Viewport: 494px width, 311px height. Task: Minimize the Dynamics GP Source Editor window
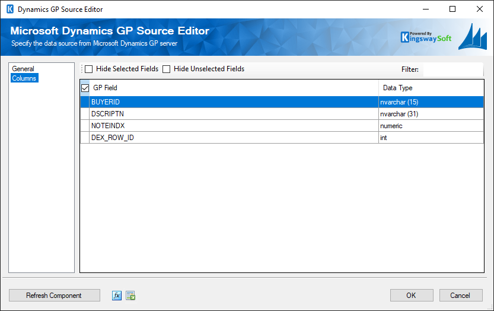click(x=426, y=9)
